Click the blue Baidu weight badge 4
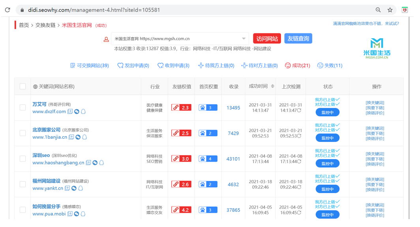Viewport: 420px width, 227px height. point(208,159)
